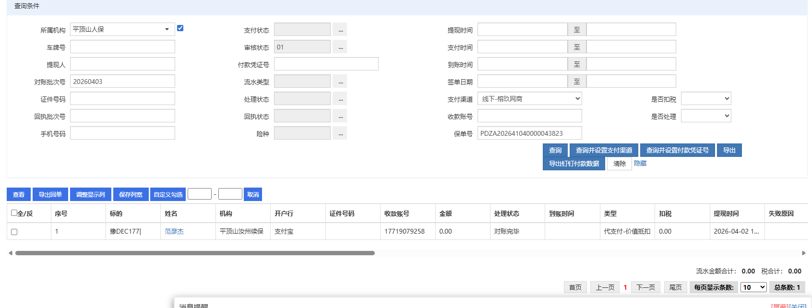812x308 pixels.
Task: Open the 支付渠道 dropdown
Action: pos(529,99)
